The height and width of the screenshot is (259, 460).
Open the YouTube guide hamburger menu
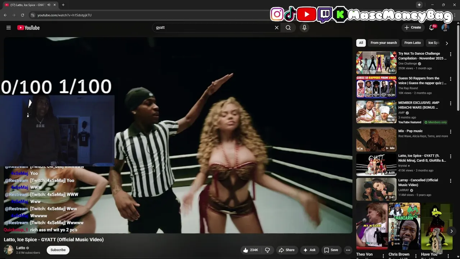pyautogui.click(x=9, y=28)
